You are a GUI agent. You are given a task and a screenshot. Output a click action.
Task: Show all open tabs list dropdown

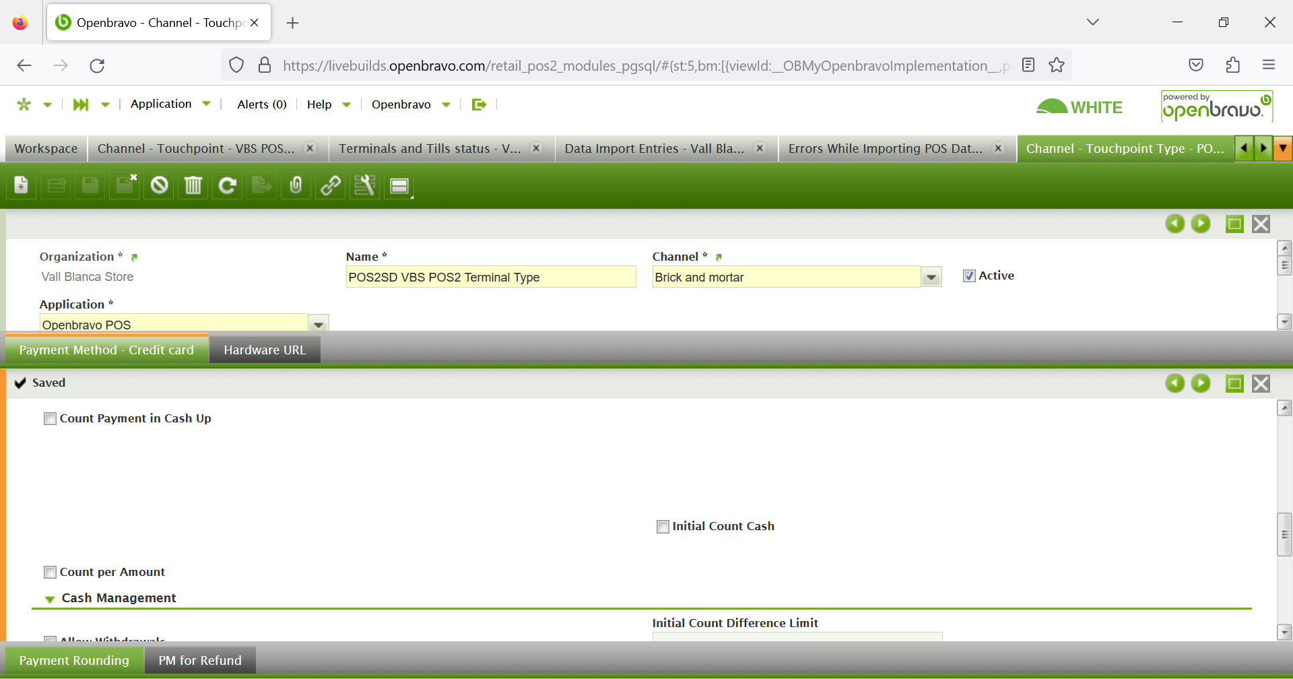(1284, 148)
